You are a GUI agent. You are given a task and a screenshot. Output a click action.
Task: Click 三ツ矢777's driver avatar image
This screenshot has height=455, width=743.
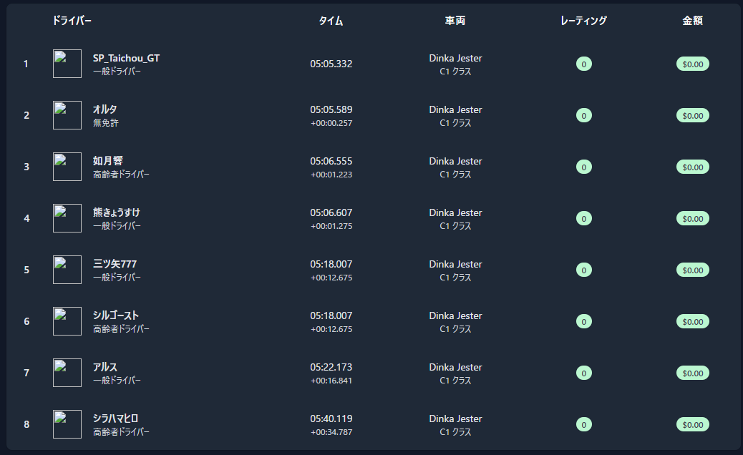[67, 270]
